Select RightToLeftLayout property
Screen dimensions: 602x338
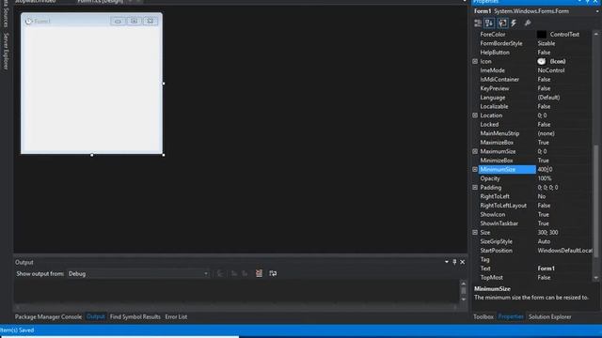[503, 206]
